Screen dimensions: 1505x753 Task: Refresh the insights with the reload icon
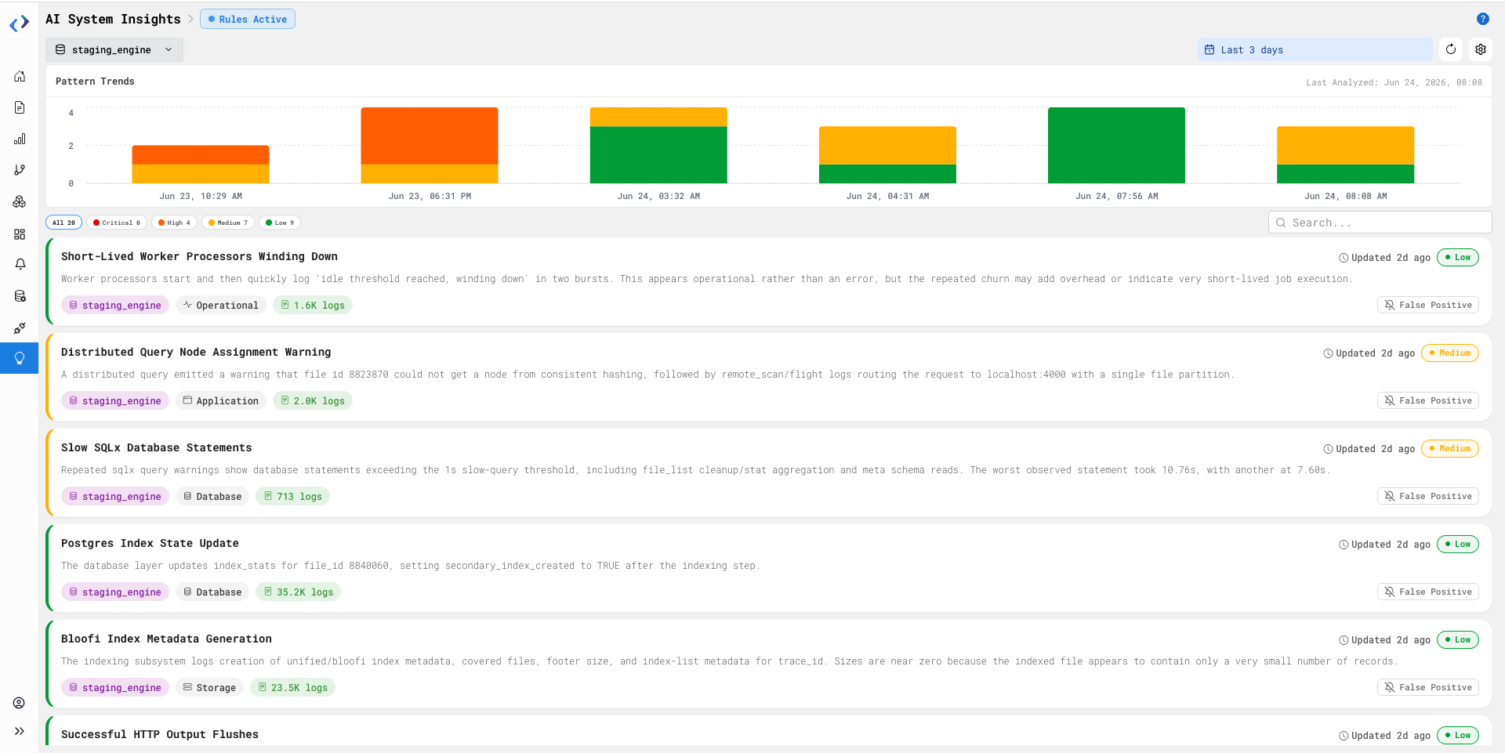point(1451,49)
